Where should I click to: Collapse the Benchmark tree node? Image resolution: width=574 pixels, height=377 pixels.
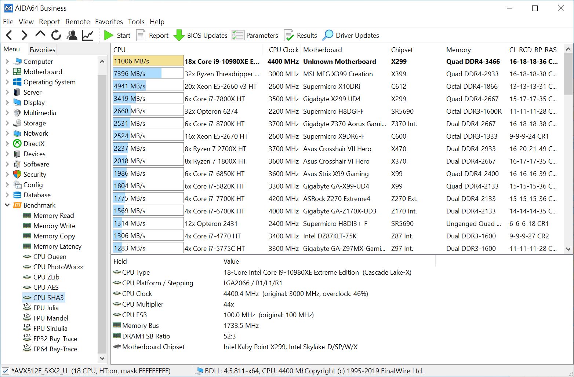pos(7,205)
